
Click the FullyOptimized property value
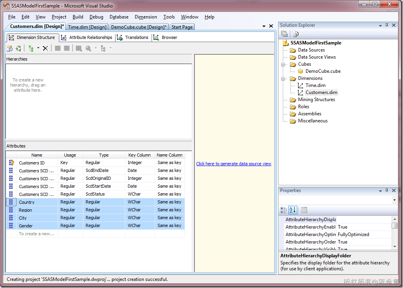click(x=354, y=234)
